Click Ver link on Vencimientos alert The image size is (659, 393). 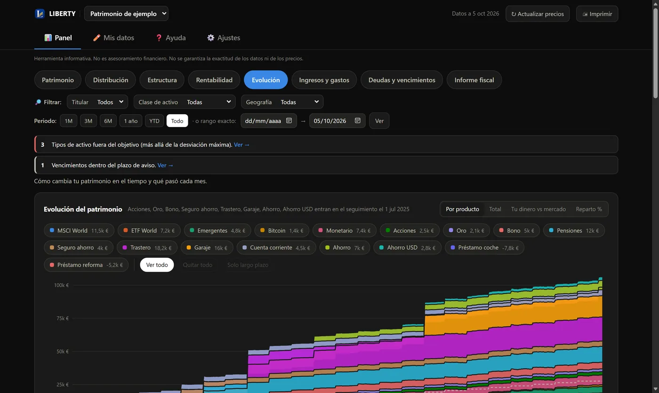tap(166, 165)
